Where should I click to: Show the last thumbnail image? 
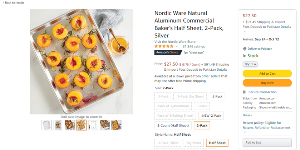tap(116, 125)
